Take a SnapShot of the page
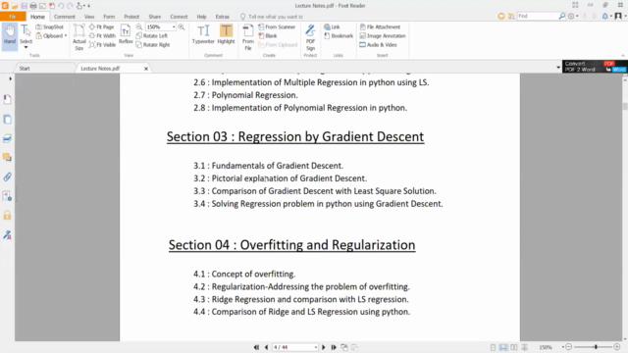Image resolution: width=628 pixels, height=353 pixels. coord(50,26)
